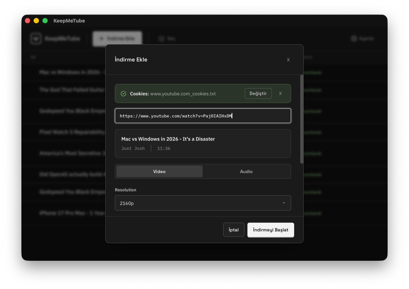
Task: Click the Resolution label
Action: [x=126, y=190]
